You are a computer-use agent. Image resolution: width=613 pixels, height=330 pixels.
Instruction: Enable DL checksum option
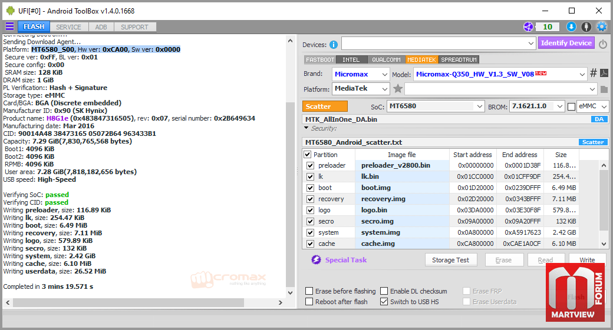[x=384, y=291]
